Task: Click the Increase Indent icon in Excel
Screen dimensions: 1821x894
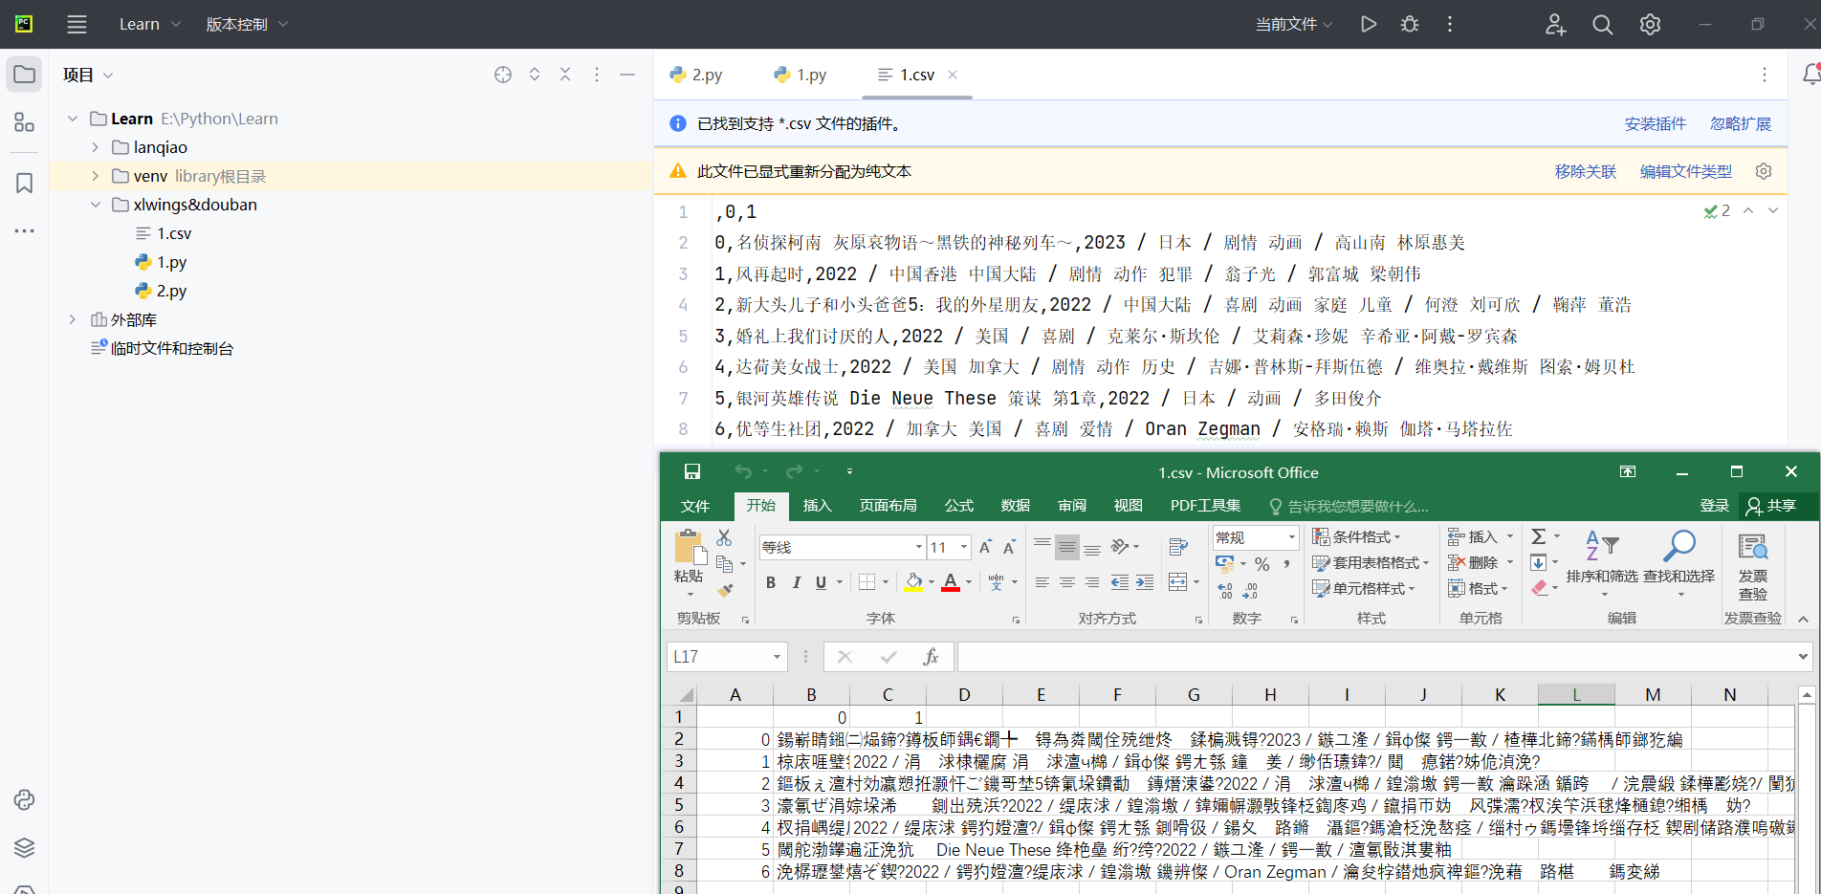Action: pyautogui.click(x=1145, y=582)
